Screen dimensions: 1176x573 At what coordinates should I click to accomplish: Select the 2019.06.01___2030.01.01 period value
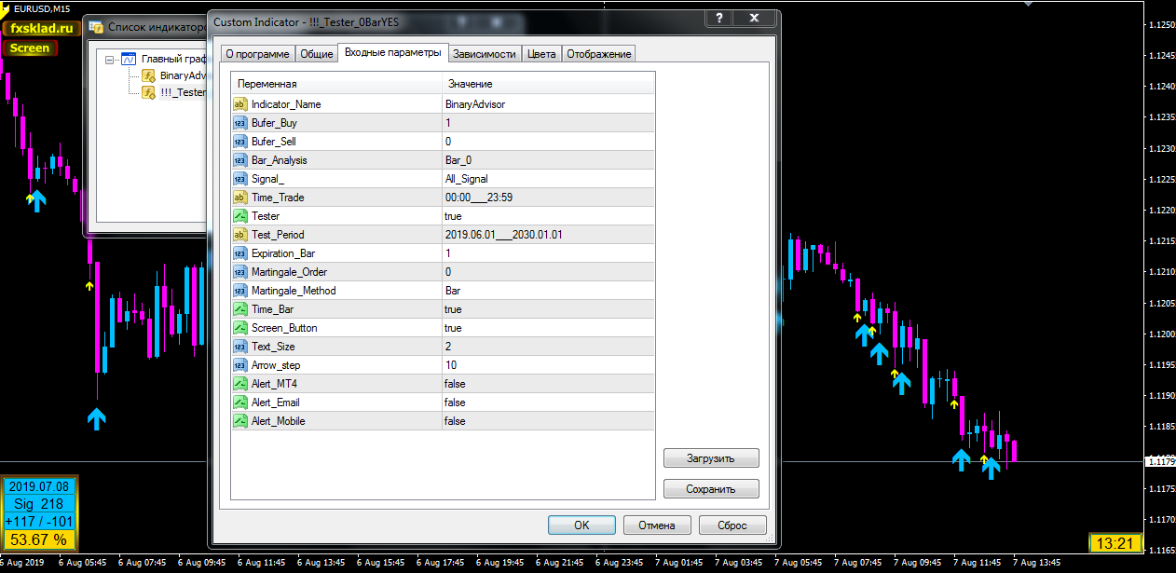coord(549,235)
